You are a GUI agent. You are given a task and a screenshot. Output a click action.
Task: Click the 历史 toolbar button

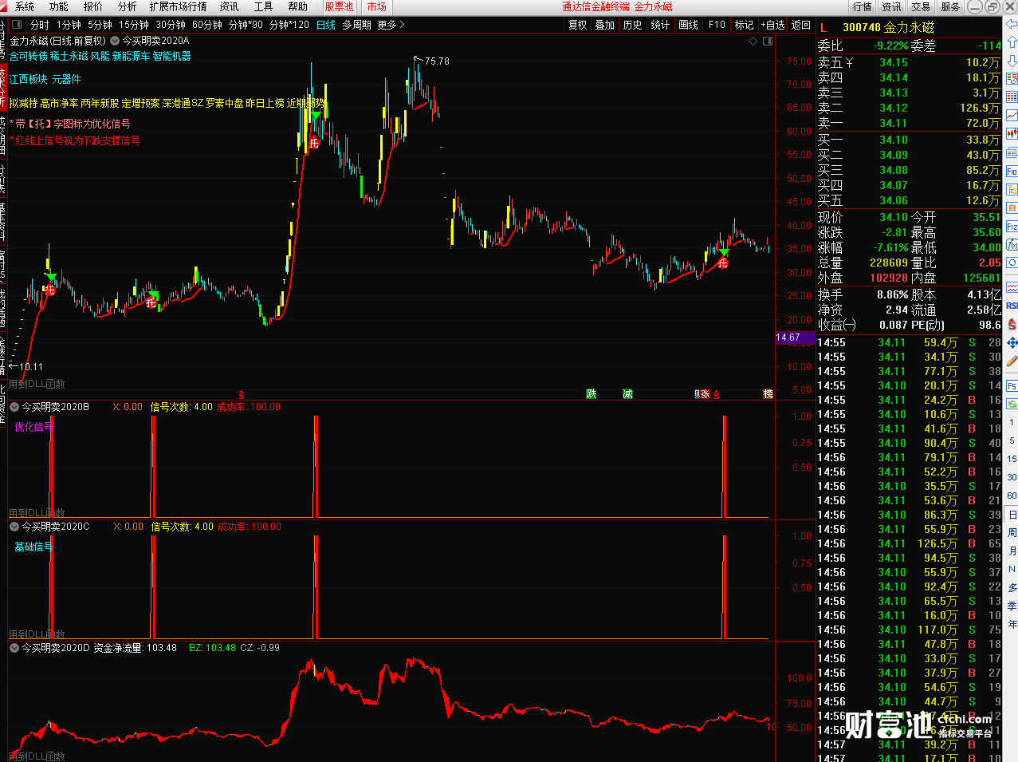[x=632, y=25]
